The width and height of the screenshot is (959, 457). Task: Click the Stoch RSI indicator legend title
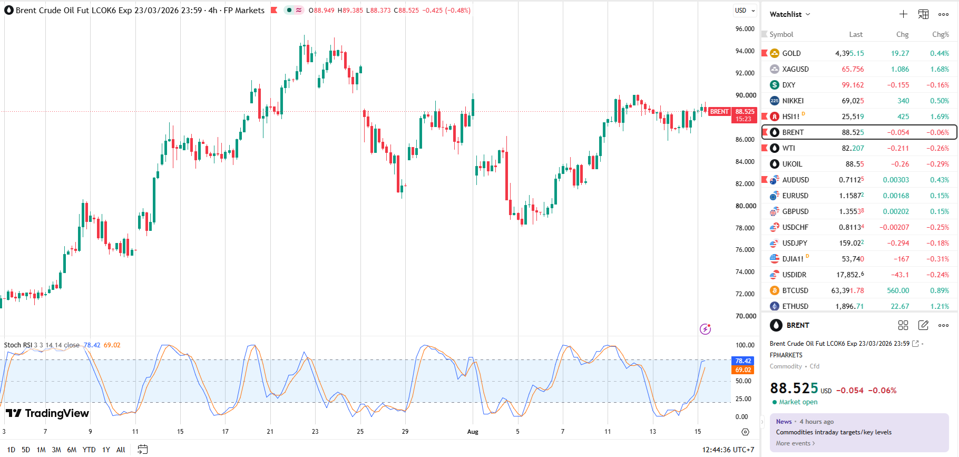click(18, 345)
